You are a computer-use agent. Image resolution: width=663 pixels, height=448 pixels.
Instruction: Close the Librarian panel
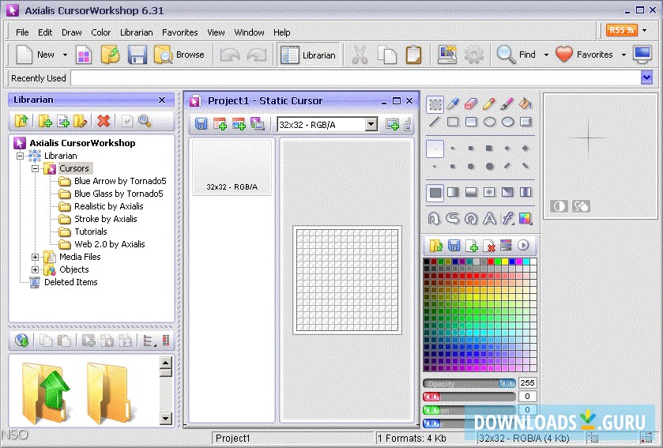tap(162, 100)
